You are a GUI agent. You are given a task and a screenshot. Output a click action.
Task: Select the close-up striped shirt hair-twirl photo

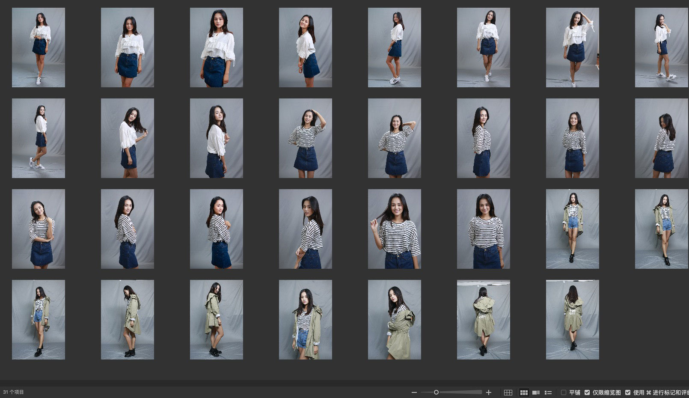[394, 229]
